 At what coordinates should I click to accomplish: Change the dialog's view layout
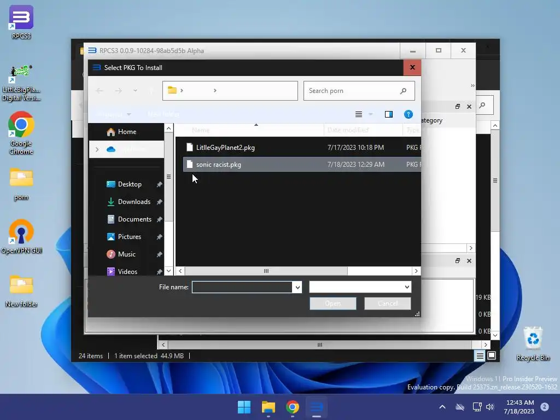pos(359,114)
